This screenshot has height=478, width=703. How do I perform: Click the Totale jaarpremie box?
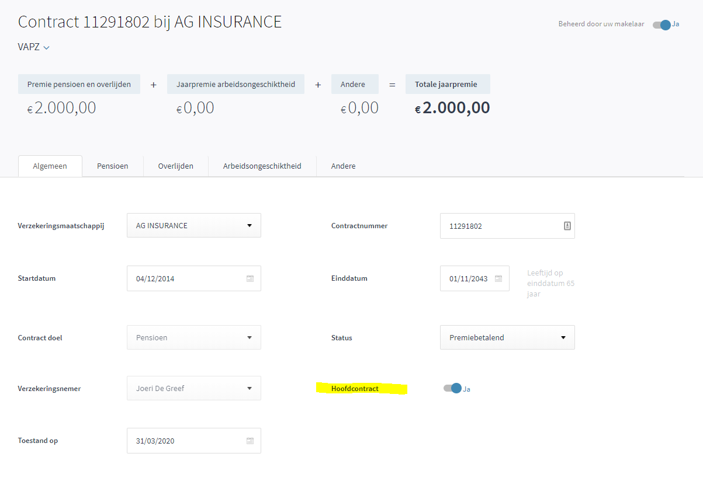447,84
